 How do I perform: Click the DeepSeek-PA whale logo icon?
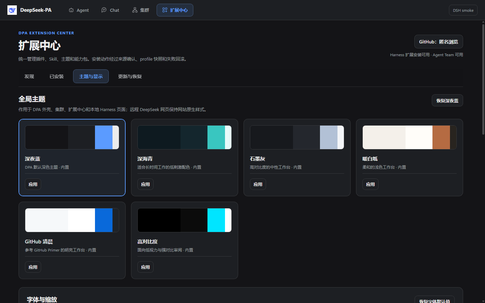click(12, 10)
